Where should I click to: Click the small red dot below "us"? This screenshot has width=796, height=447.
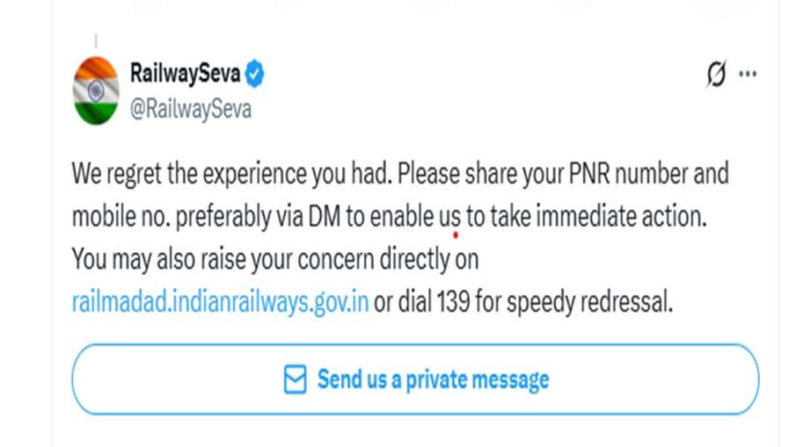tap(456, 235)
